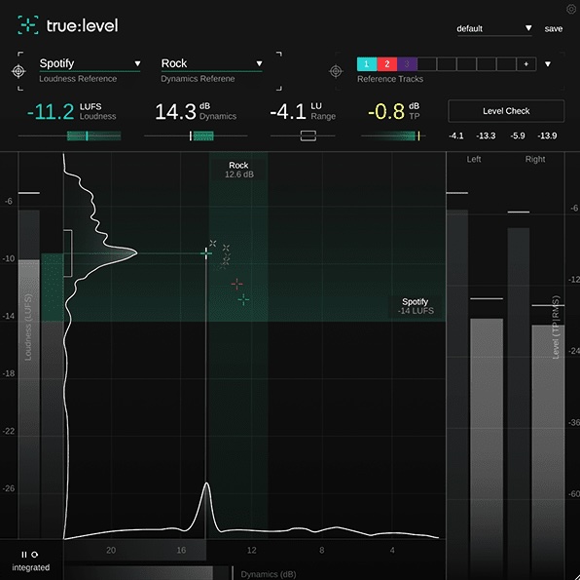Click the -11.2 LUFS loudness value

click(51, 111)
